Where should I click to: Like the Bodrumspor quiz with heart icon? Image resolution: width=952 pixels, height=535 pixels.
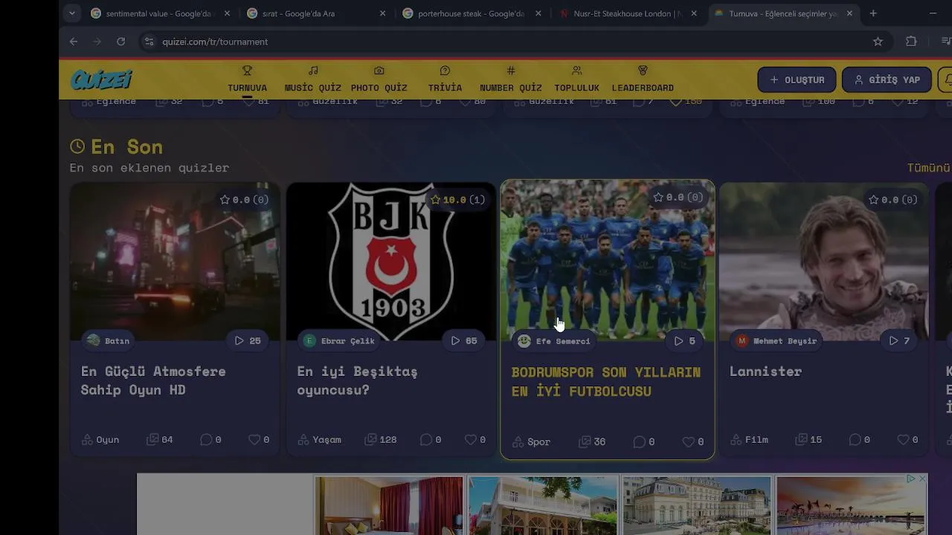click(x=688, y=442)
